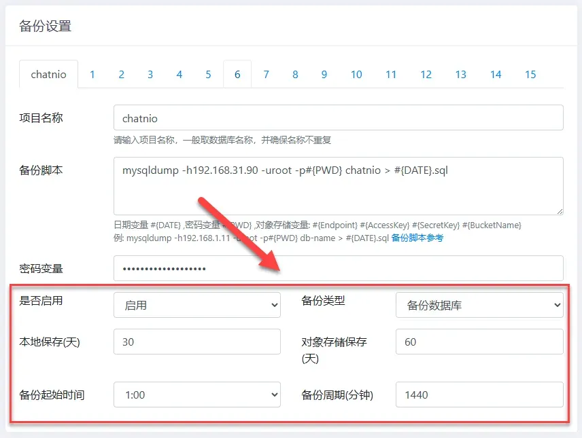The image size is (582, 438).
Task: Open tab 3
Action: (150, 74)
